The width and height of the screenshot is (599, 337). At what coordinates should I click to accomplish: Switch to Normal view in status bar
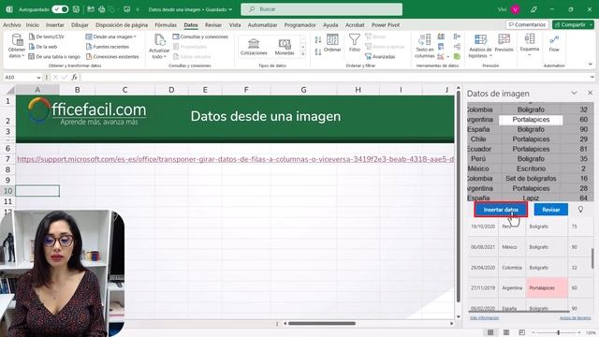click(x=490, y=332)
